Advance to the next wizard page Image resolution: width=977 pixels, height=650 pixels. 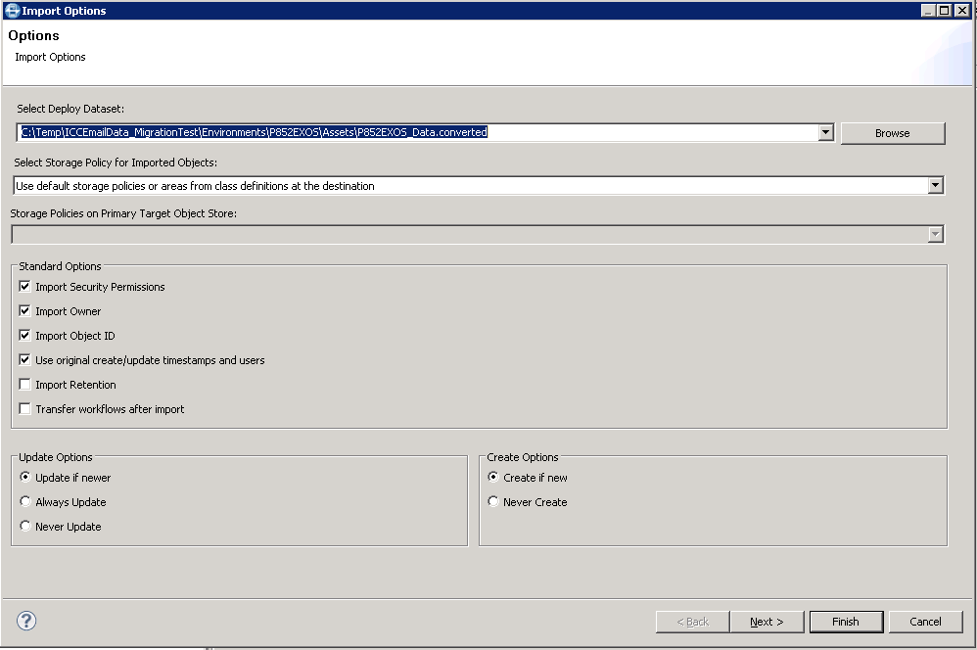coord(767,621)
